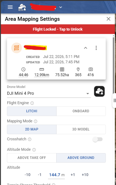The image size is (116, 185).
Task: Select ONBOARD flight engine
Action: [x=81, y=111]
